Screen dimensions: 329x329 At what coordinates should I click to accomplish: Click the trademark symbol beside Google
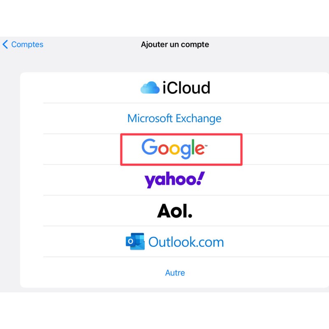coord(206,144)
